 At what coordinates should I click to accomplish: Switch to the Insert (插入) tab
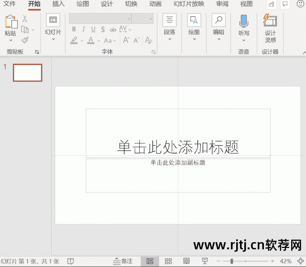click(x=58, y=3)
